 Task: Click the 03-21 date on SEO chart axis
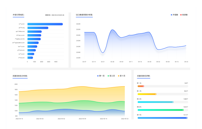point(103,62)
